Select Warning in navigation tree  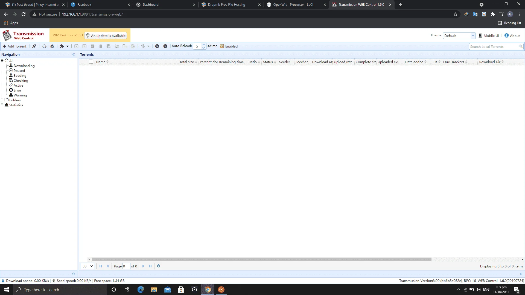(x=20, y=95)
